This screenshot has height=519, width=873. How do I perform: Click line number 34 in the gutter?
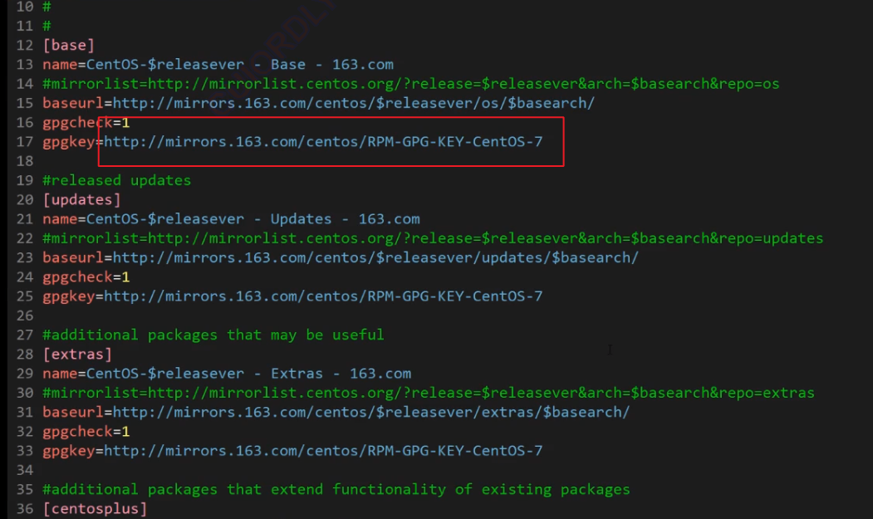pyautogui.click(x=24, y=470)
